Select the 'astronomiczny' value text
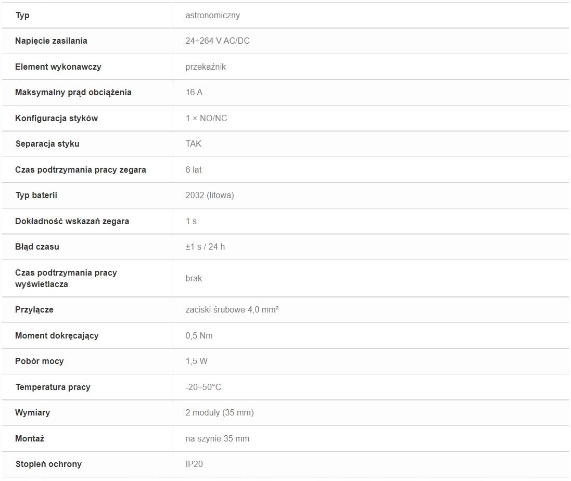Image resolution: width=571 pixels, height=481 pixels. point(213,15)
